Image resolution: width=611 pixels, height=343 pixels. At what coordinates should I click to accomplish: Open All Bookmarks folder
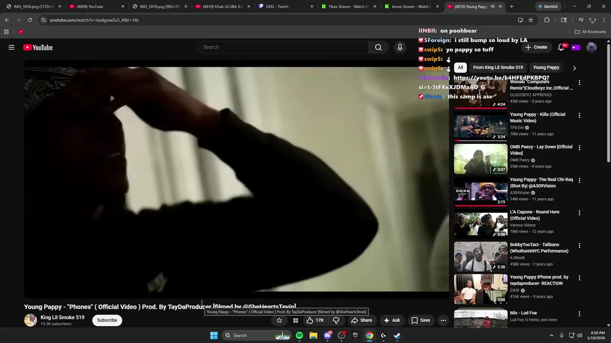click(x=590, y=32)
